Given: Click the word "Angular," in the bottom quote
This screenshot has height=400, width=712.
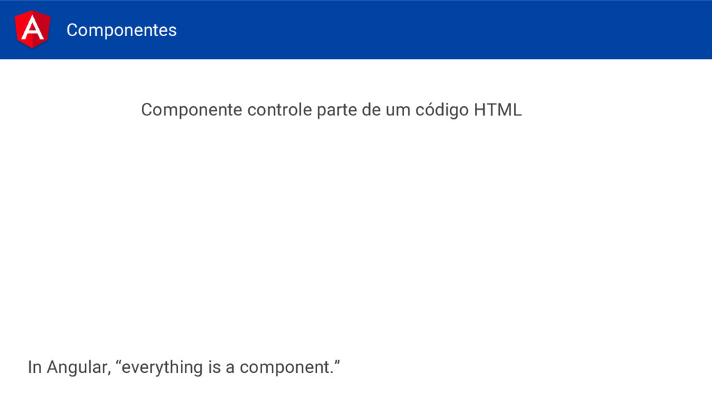Looking at the screenshot, I should point(79,368).
